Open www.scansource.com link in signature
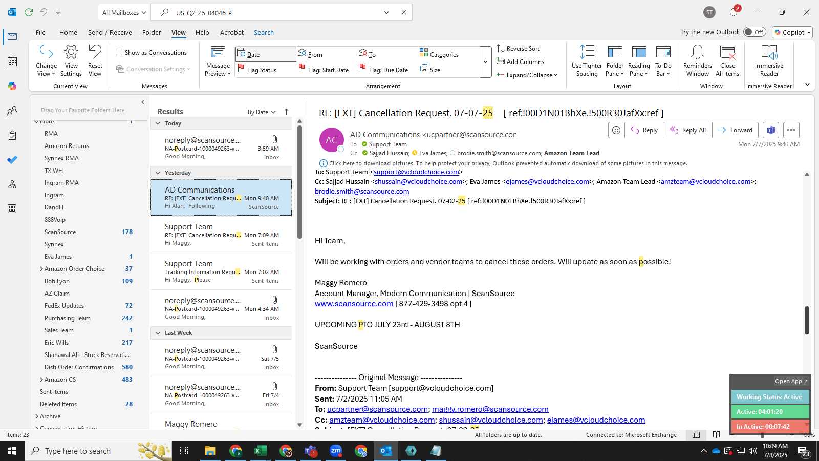This screenshot has height=461, width=819. click(354, 304)
